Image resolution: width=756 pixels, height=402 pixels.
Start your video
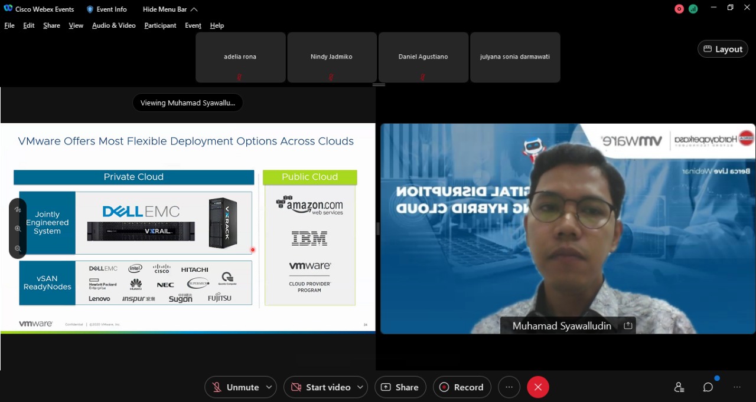[x=321, y=387]
